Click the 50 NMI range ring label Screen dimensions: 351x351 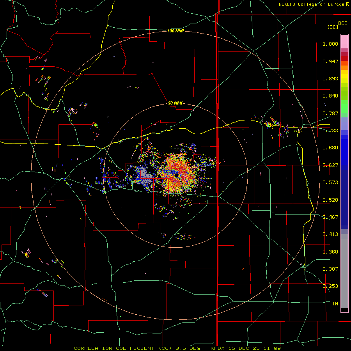[x=175, y=103]
